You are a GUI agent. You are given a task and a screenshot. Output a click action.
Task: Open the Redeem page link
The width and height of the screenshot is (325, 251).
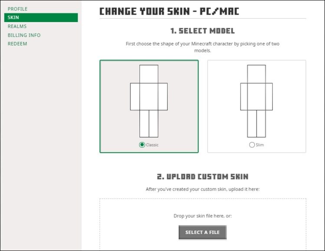point(17,44)
